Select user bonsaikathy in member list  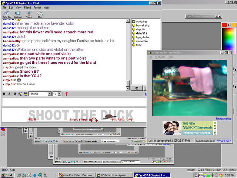tap(143, 26)
